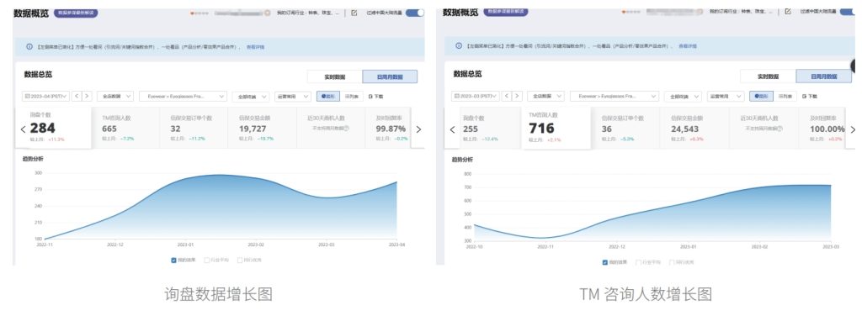Select 图形 chart view in left panel
Viewport: 862px width, 321px height.
tap(329, 96)
